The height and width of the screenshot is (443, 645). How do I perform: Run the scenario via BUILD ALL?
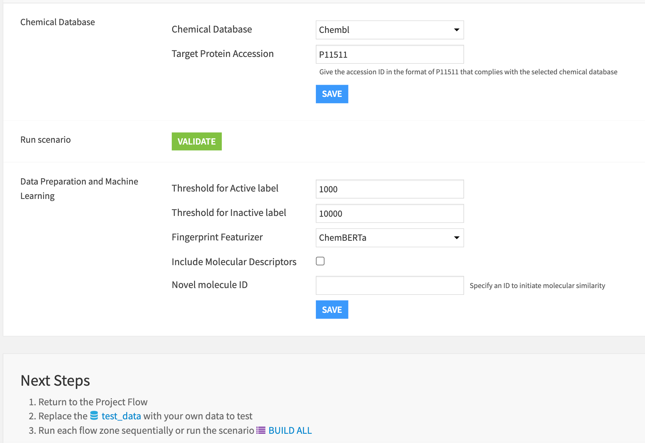point(290,430)
